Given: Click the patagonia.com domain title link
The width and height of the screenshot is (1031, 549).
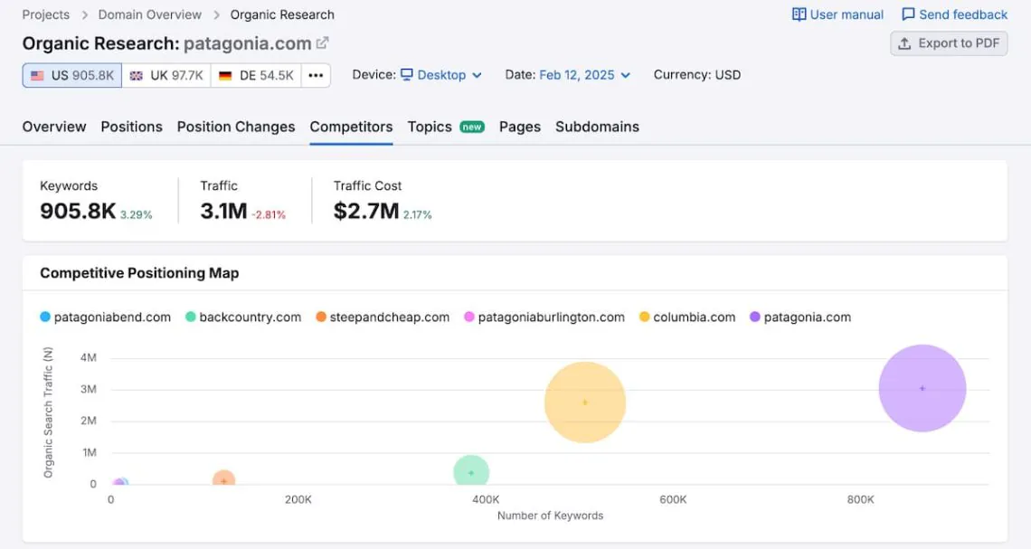Looking at the screenshot, I should click(247, 43).
